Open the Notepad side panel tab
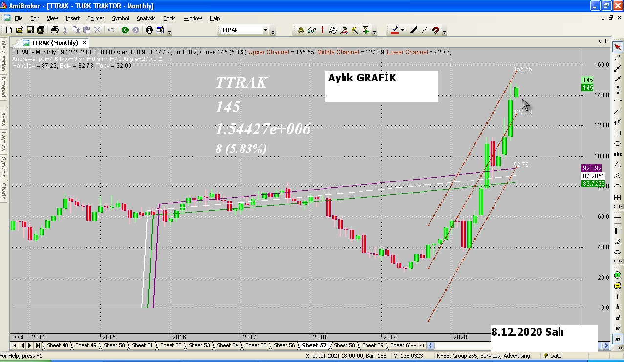 point(3,87)
